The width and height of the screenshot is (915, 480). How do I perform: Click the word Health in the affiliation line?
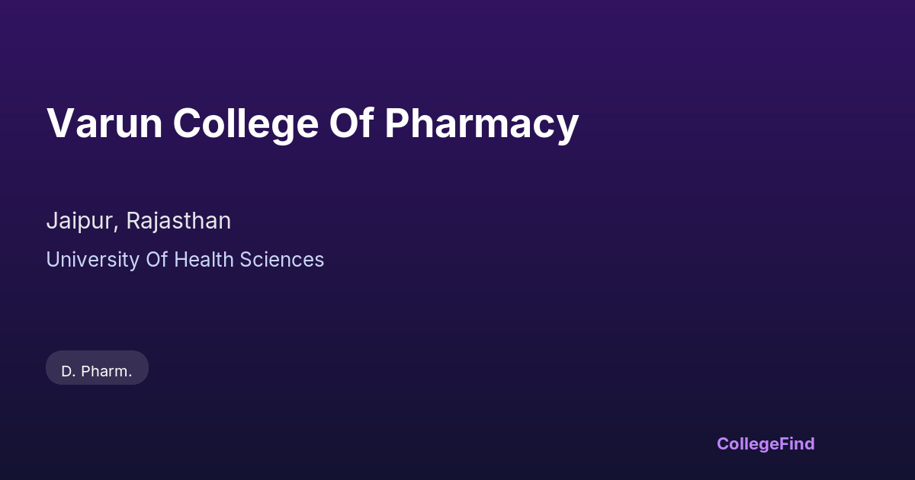coord(204,260)
